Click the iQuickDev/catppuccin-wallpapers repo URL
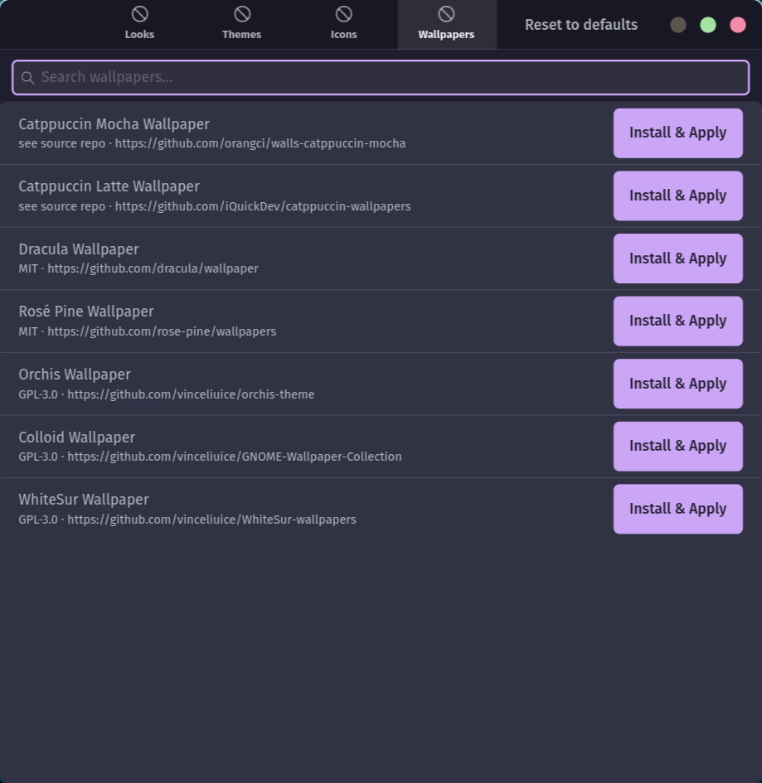This screenshot has width=762, height=783. pyautogui.click(x=263, y=207)
